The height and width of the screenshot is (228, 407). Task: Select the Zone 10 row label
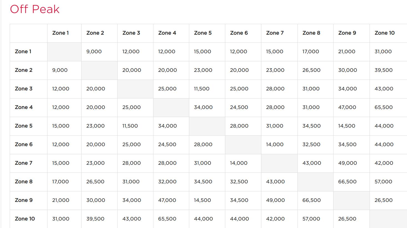25,219
